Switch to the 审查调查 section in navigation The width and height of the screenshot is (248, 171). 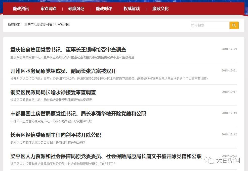click(x=48, y=8)
